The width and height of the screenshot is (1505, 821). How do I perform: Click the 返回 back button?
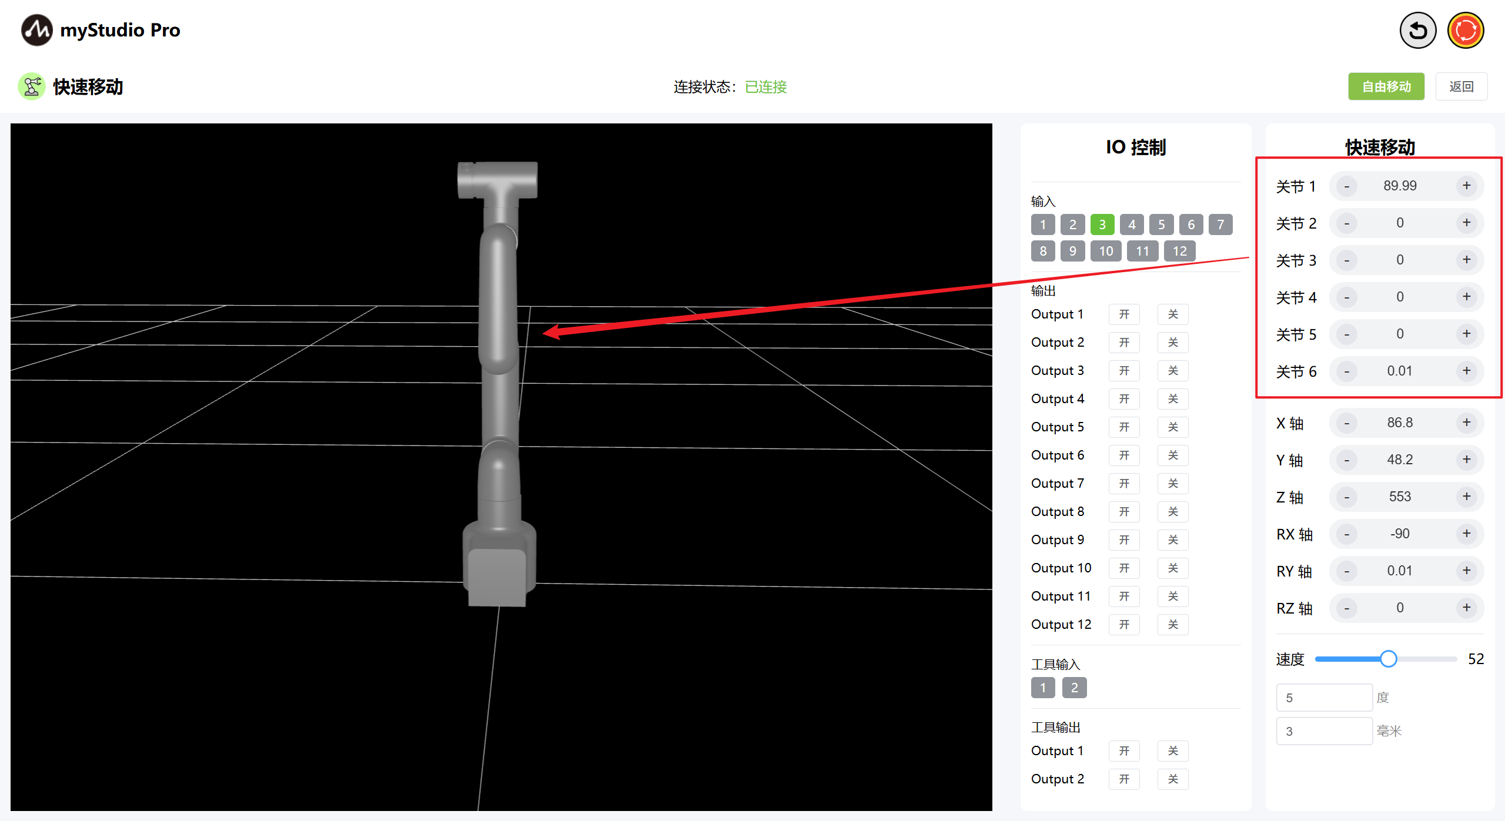pos(1461,87)
